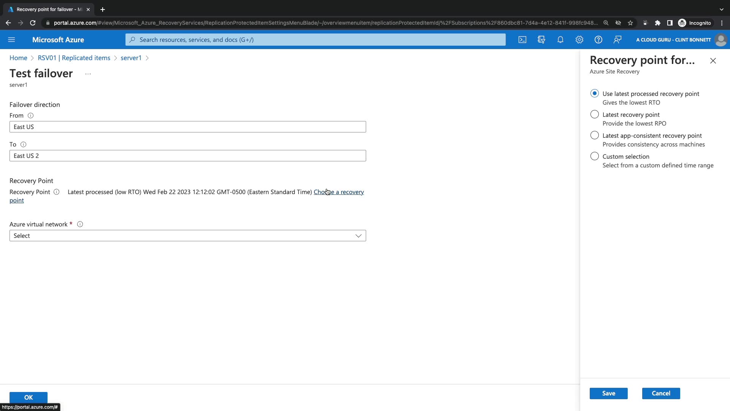Viewport: 730px width, 411px height.
Task: Select Latest recovery point option
Action: coord(595,115)
